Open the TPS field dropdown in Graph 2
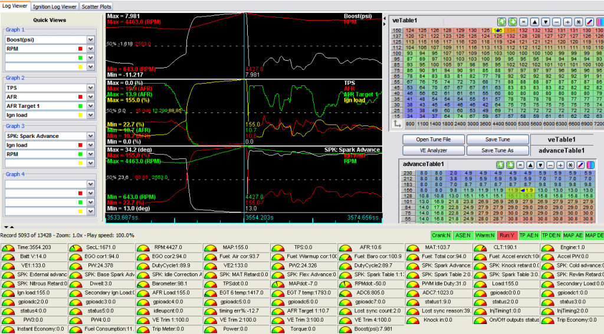 [x=90, y=87]
